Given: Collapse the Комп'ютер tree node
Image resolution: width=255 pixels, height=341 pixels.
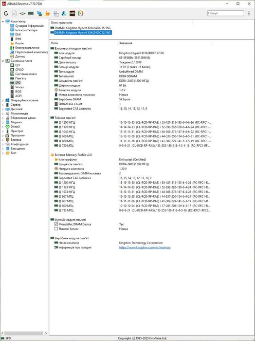Looking at the screenshot, I should click(2, 21).
